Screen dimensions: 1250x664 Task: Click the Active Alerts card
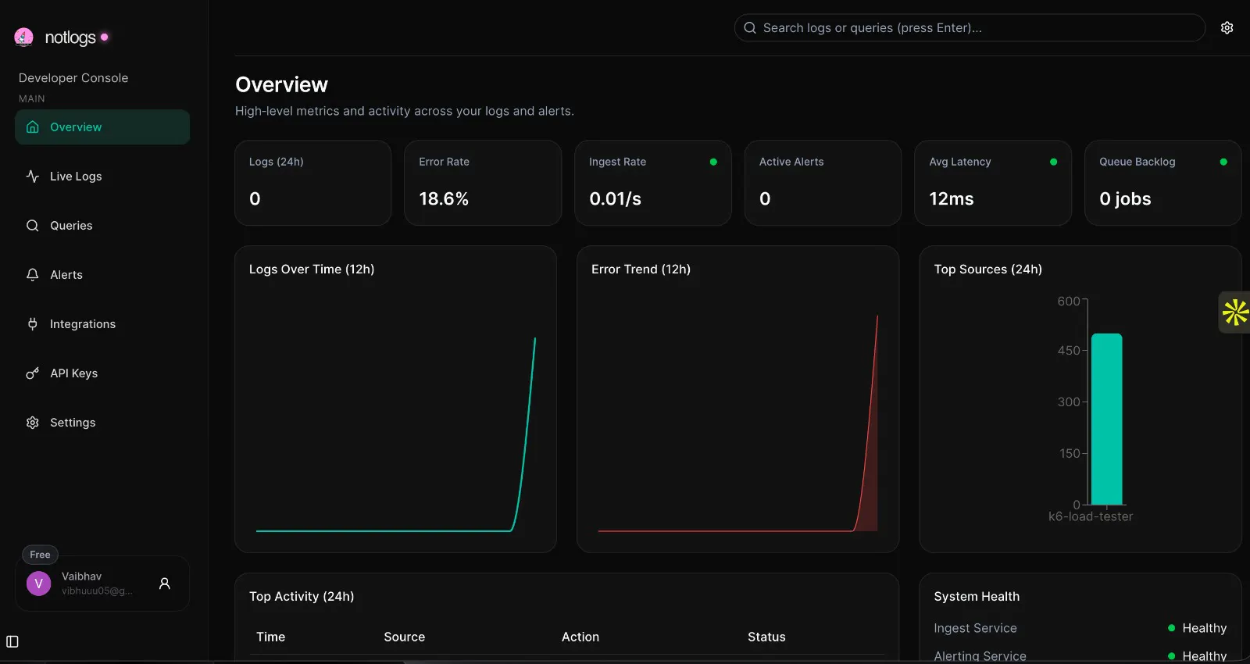click(823, 183)
